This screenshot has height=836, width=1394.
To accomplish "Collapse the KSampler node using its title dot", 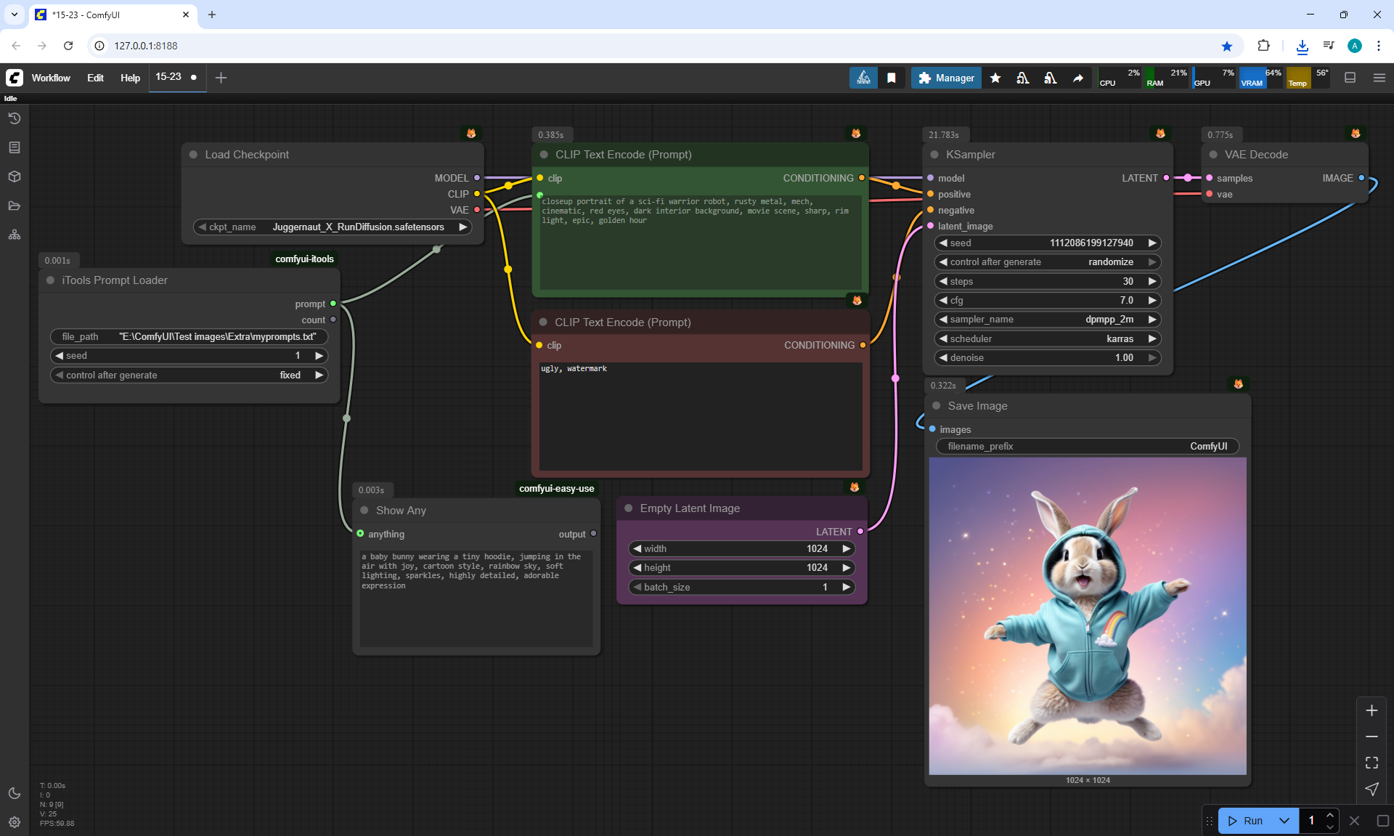I will tap(934, 155).
